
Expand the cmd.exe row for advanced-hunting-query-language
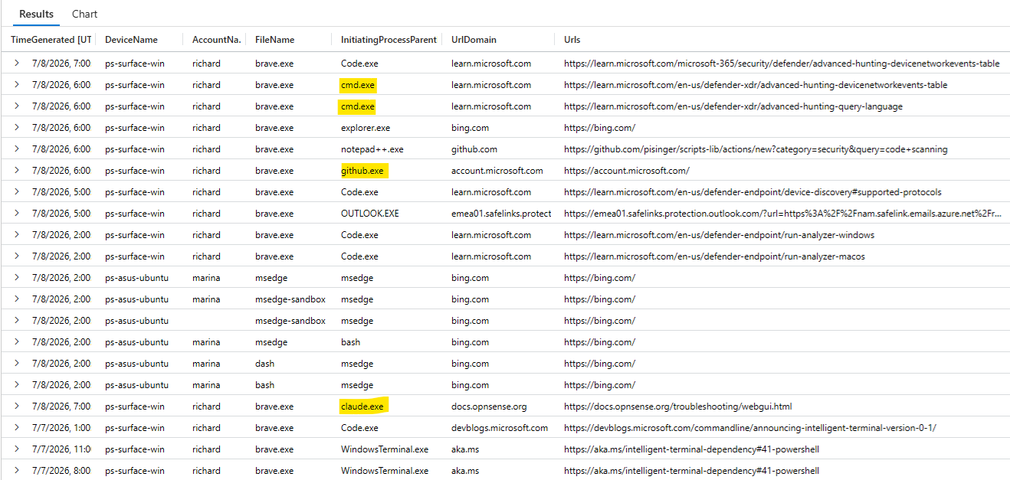coord(17,106)
